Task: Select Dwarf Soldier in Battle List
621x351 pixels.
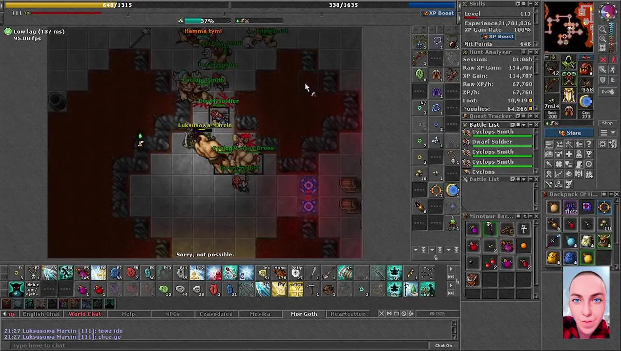Action: point(498,142)
